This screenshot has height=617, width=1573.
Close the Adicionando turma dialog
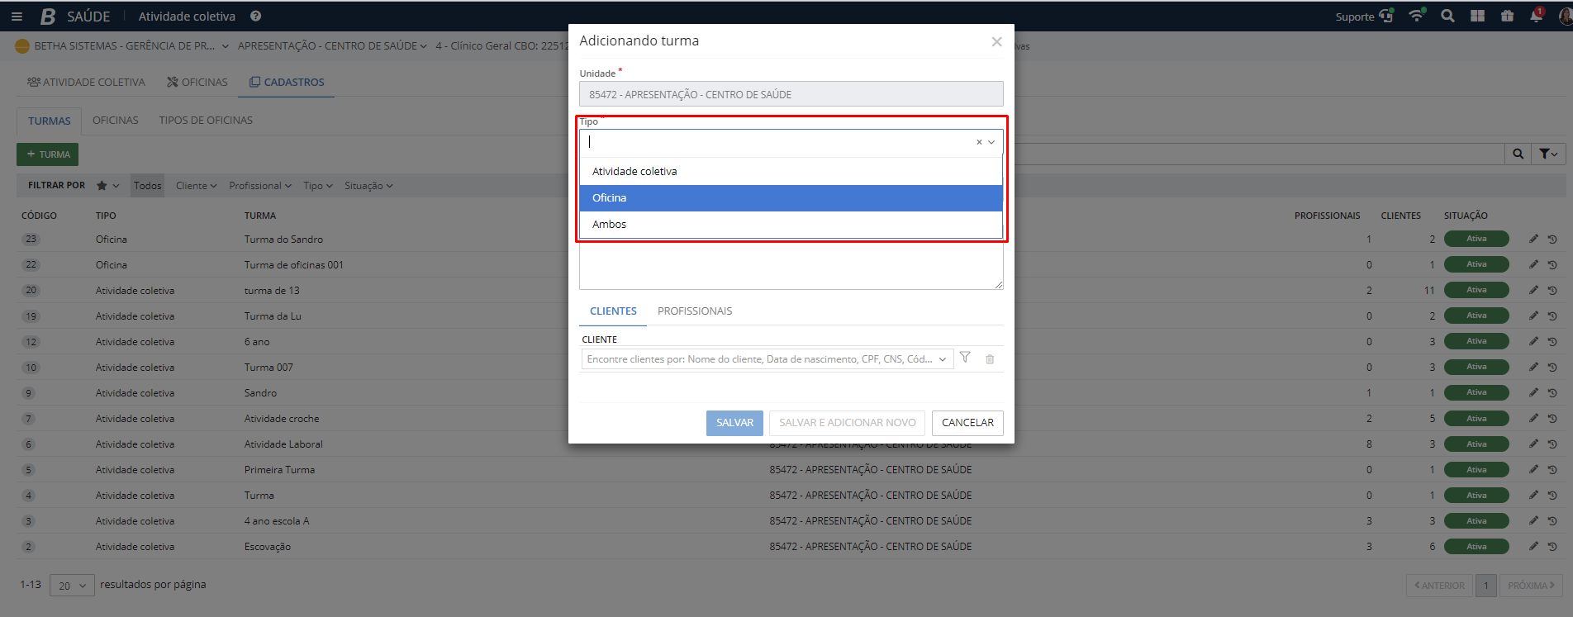pyautogui.click(x=996, y=41)
